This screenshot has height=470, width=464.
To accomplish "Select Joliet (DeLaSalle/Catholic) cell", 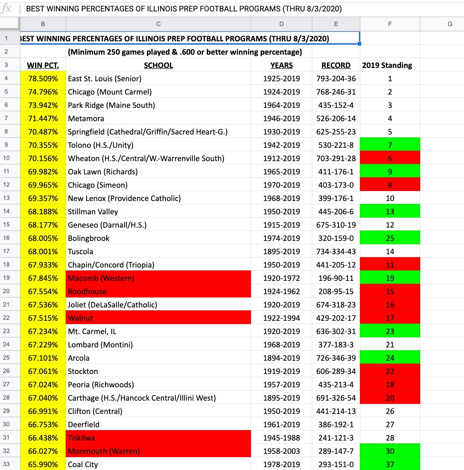I will 158,305.
